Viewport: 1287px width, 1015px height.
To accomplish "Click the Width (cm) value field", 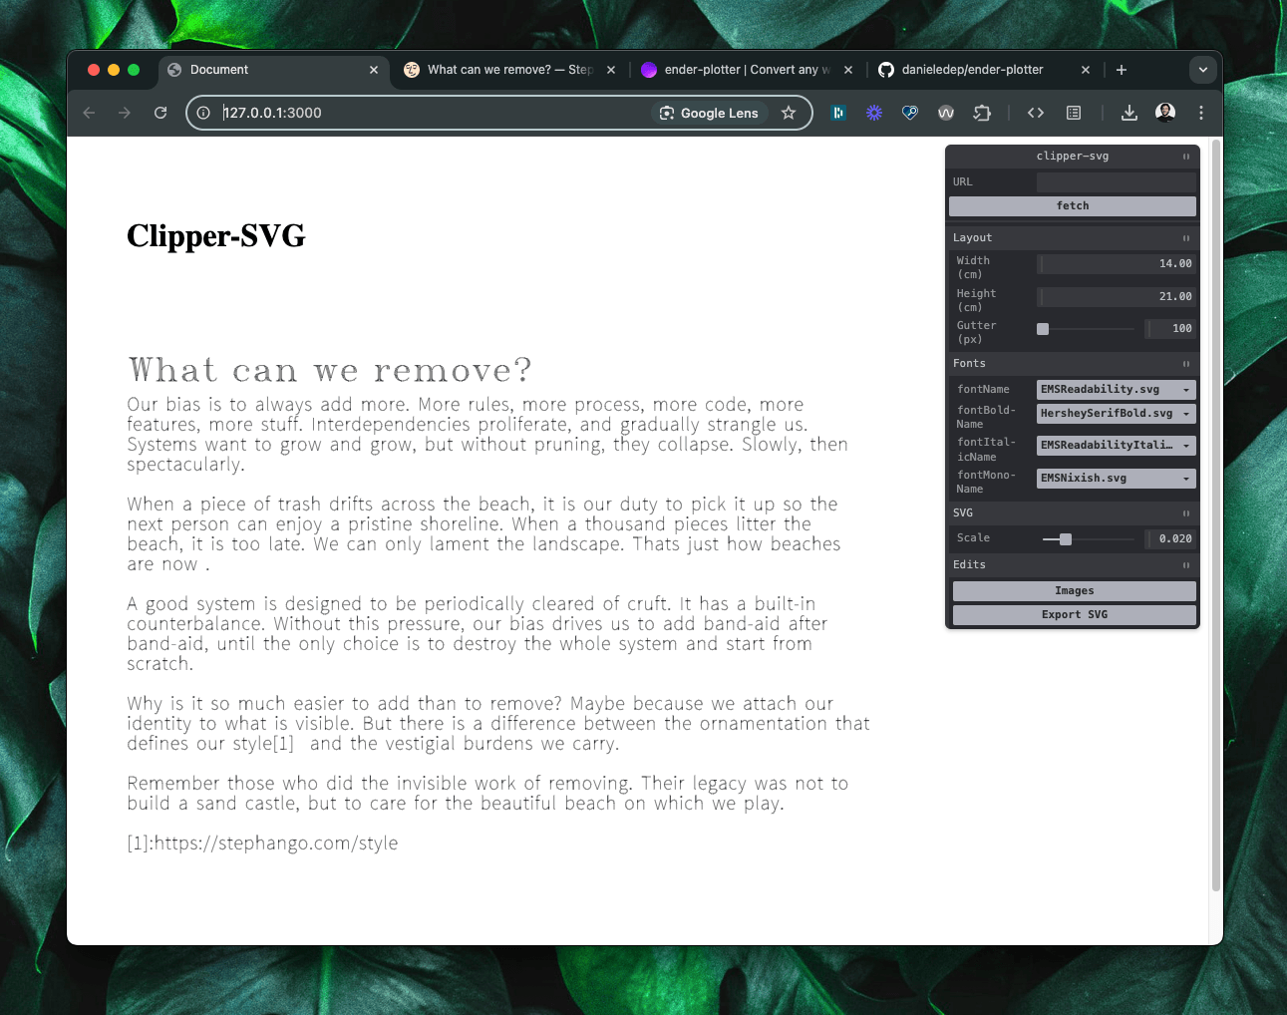I will 1117,264.
